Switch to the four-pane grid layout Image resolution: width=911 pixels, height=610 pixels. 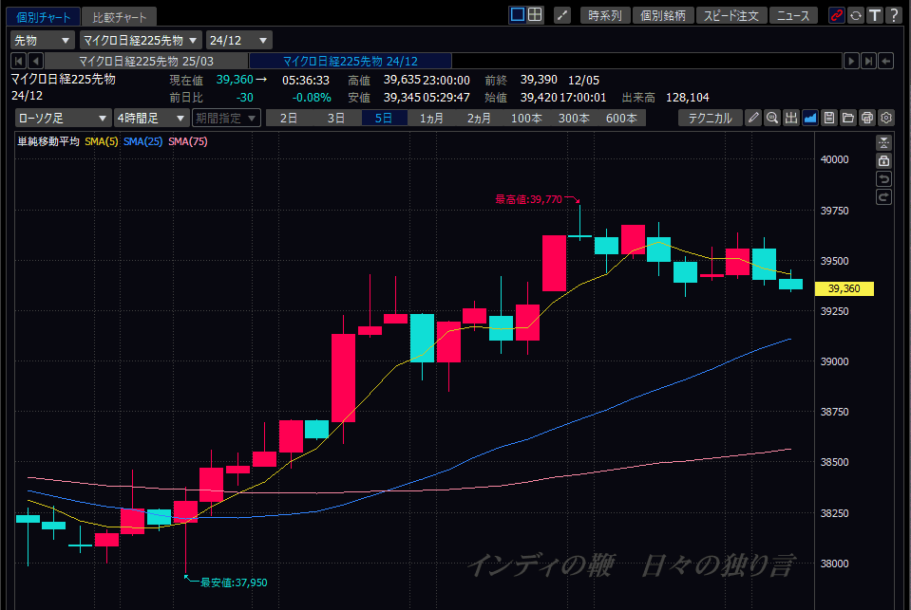535,15
